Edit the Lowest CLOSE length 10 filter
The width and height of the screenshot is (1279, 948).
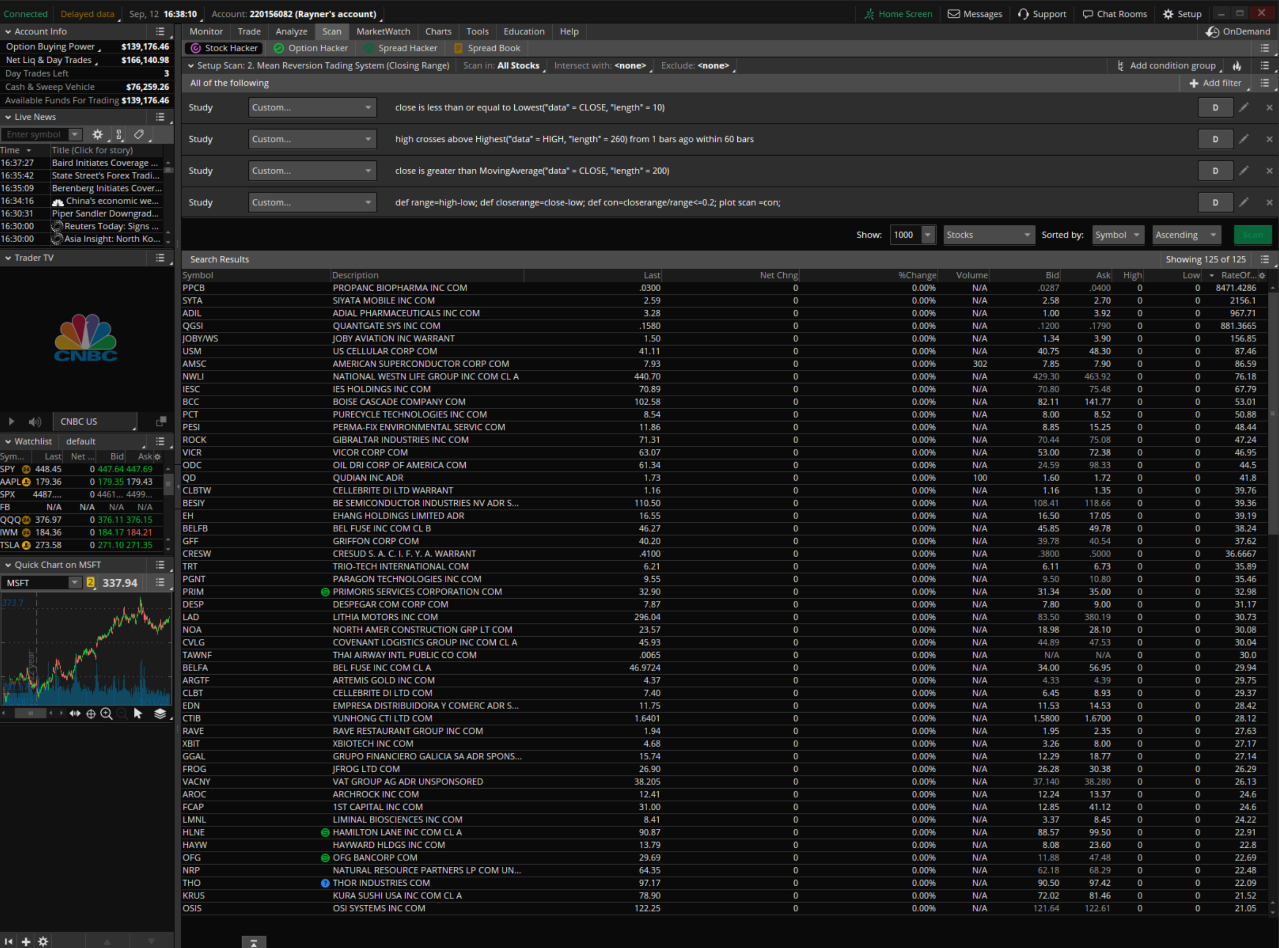coord(1244,107)
